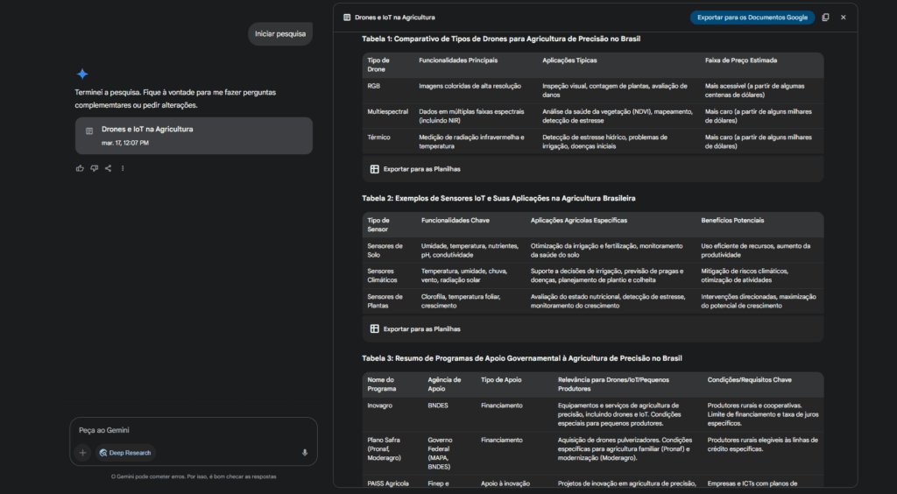This screenshot has width=897, height=494.
Task: Click the plus attach button in prompt box
Action: [x=82, y=453]
